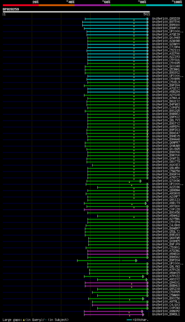Click the cyan alignment bar for Q9SD39
Viewport: 185px width, 322px height.
point(116,19)
